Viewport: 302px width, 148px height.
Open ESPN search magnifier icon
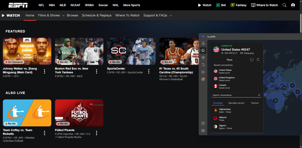tap(285, 5)
